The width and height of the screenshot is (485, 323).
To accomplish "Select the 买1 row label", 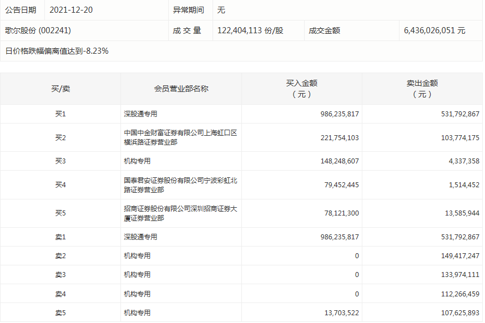I will tap(60, 114).
